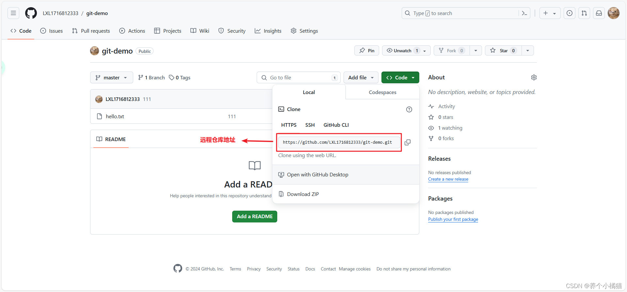Switch to the Code tab
This screenshot has height=292, width=627.
click(x=21, y=31)
